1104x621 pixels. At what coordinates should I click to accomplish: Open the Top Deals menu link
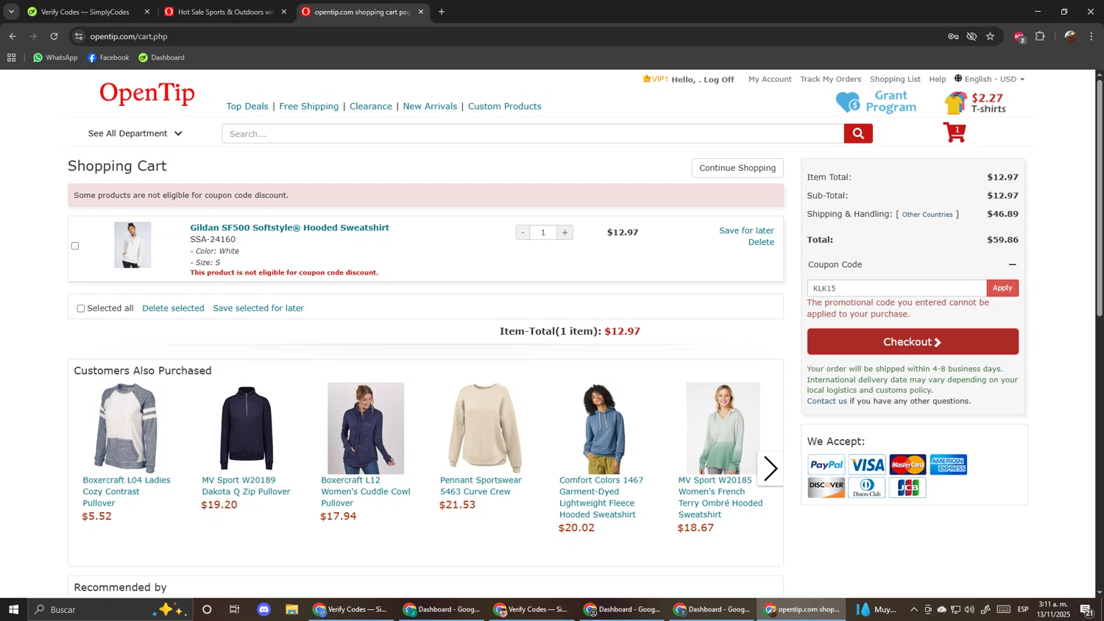click(247, 106)
